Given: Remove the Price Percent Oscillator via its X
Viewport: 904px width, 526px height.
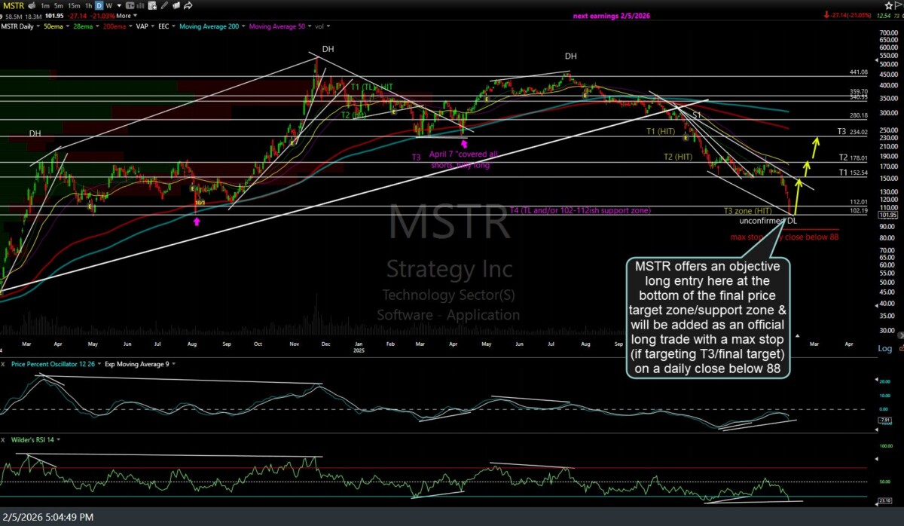Looking at the screenshot, I should pos(4,364).
